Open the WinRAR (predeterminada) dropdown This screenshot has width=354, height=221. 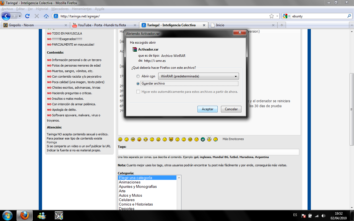(x=198, y=76)
